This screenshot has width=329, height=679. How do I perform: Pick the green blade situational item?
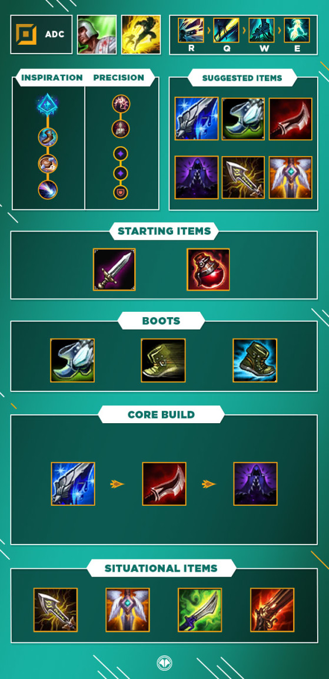pyautogui.click(x=200, y=609)
